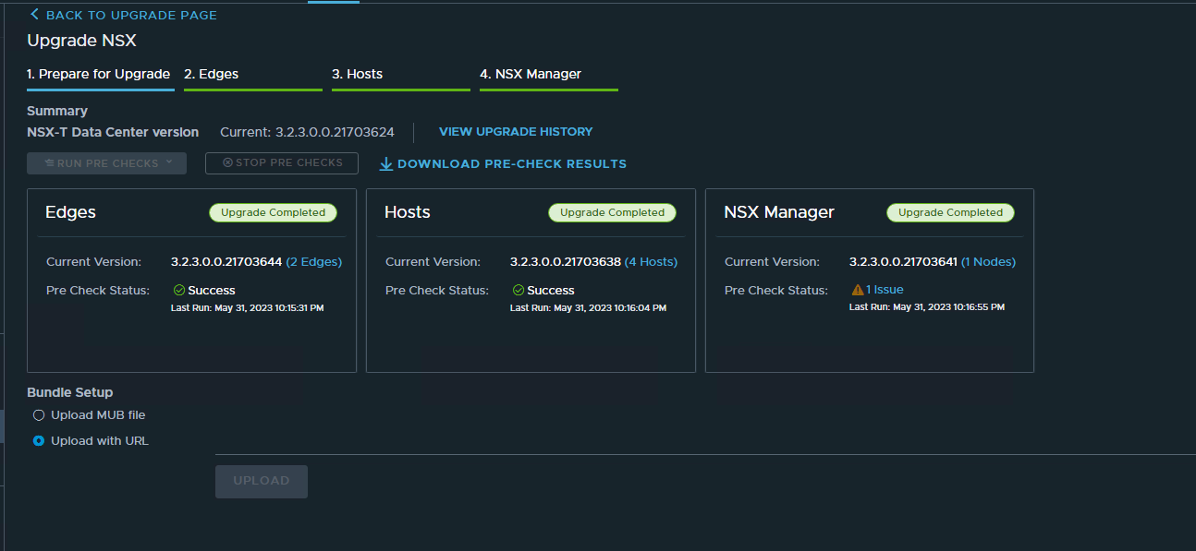
Task: Click the Hosts Upgrade Completed badge
Action: pos(612,212)
